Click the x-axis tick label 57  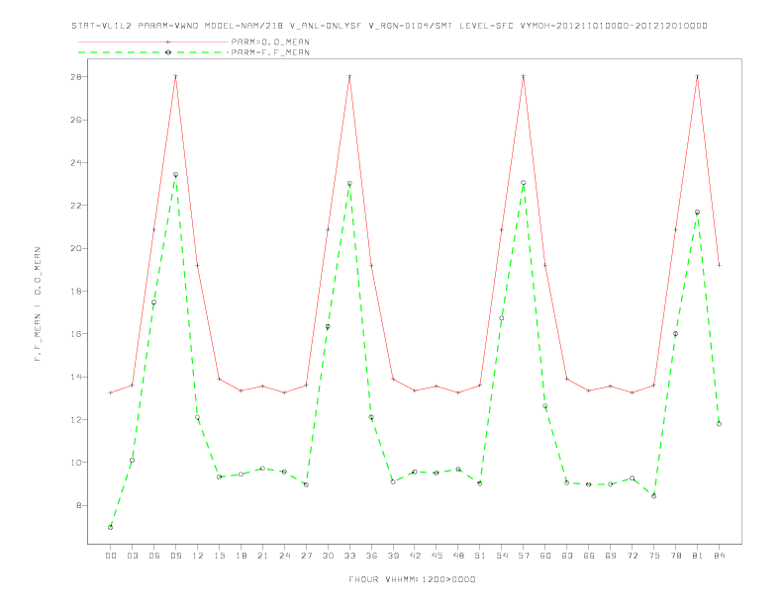click(x=524, y=556)
